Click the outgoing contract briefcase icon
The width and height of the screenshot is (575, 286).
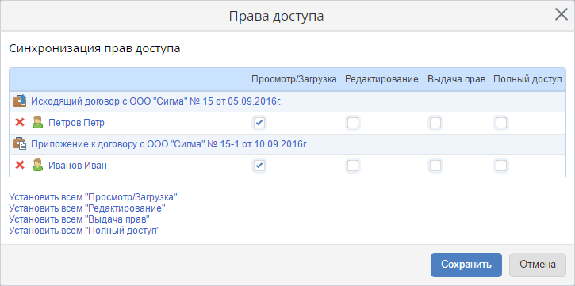[20, 101]
